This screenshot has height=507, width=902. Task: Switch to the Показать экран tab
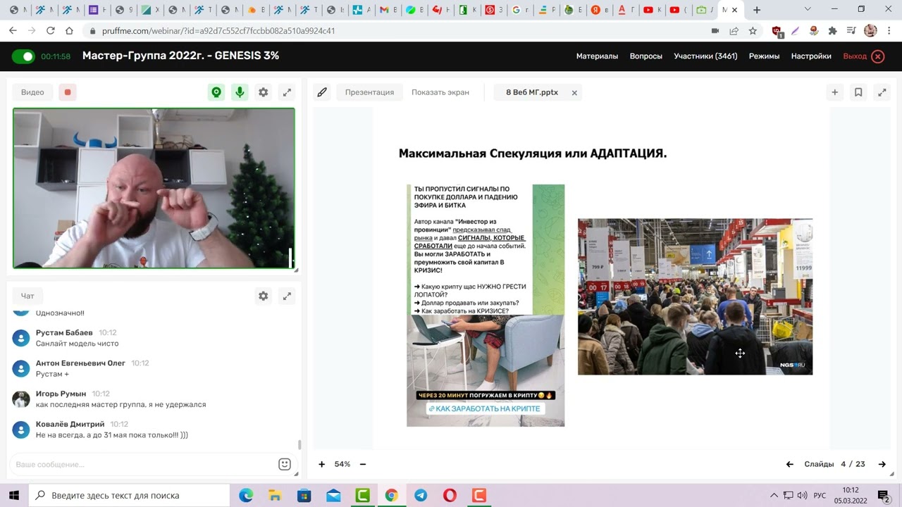440,92
